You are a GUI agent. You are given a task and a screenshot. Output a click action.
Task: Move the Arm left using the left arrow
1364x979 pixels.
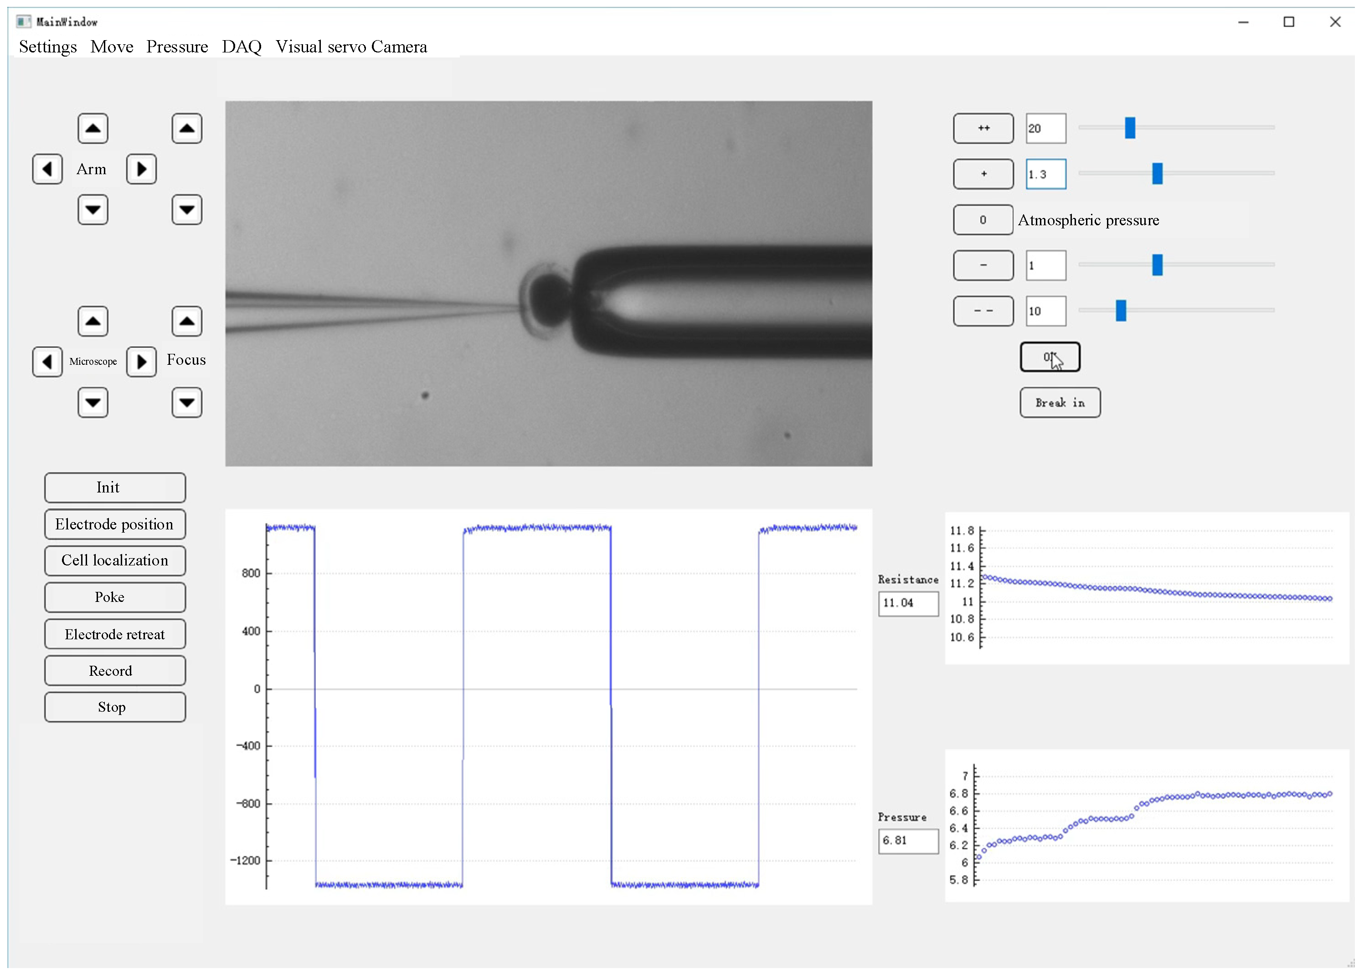tap(47, 169)
